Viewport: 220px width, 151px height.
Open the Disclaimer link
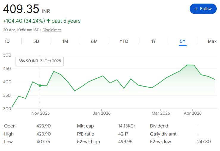tap(52, 30)
